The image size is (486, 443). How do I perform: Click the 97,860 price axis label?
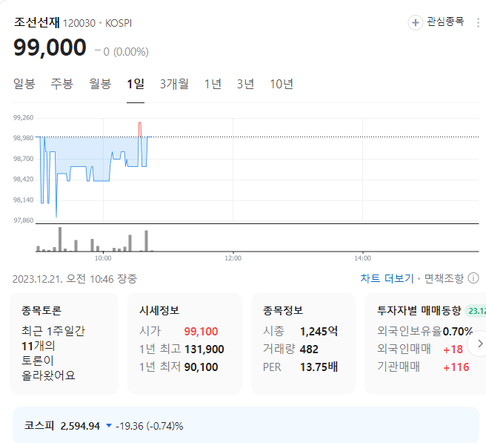click(23, 220)
